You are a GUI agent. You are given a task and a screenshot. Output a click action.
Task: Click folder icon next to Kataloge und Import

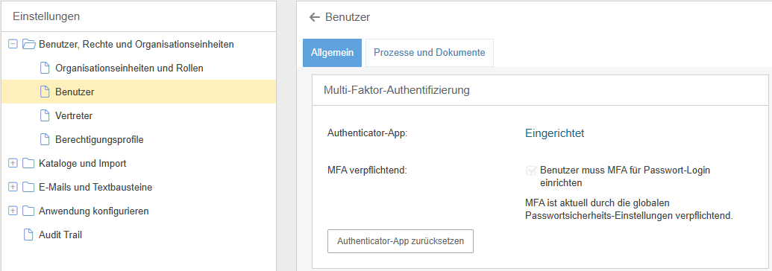pyautogui.click(x=28, y=163)
